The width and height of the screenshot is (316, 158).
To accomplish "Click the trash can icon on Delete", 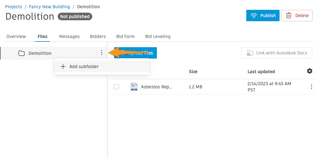I will click(x=289, y=16).
